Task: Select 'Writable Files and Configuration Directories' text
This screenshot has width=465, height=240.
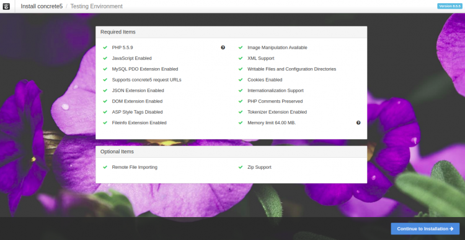Action: (292, 69)
